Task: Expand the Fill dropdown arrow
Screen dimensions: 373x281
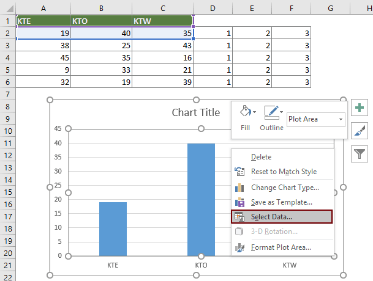Action: pyautogui.click(x=255, y=112)
